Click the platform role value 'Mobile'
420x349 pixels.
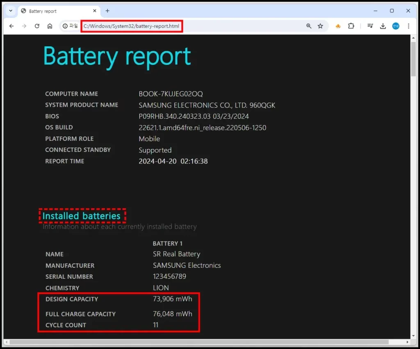point(149,139)
